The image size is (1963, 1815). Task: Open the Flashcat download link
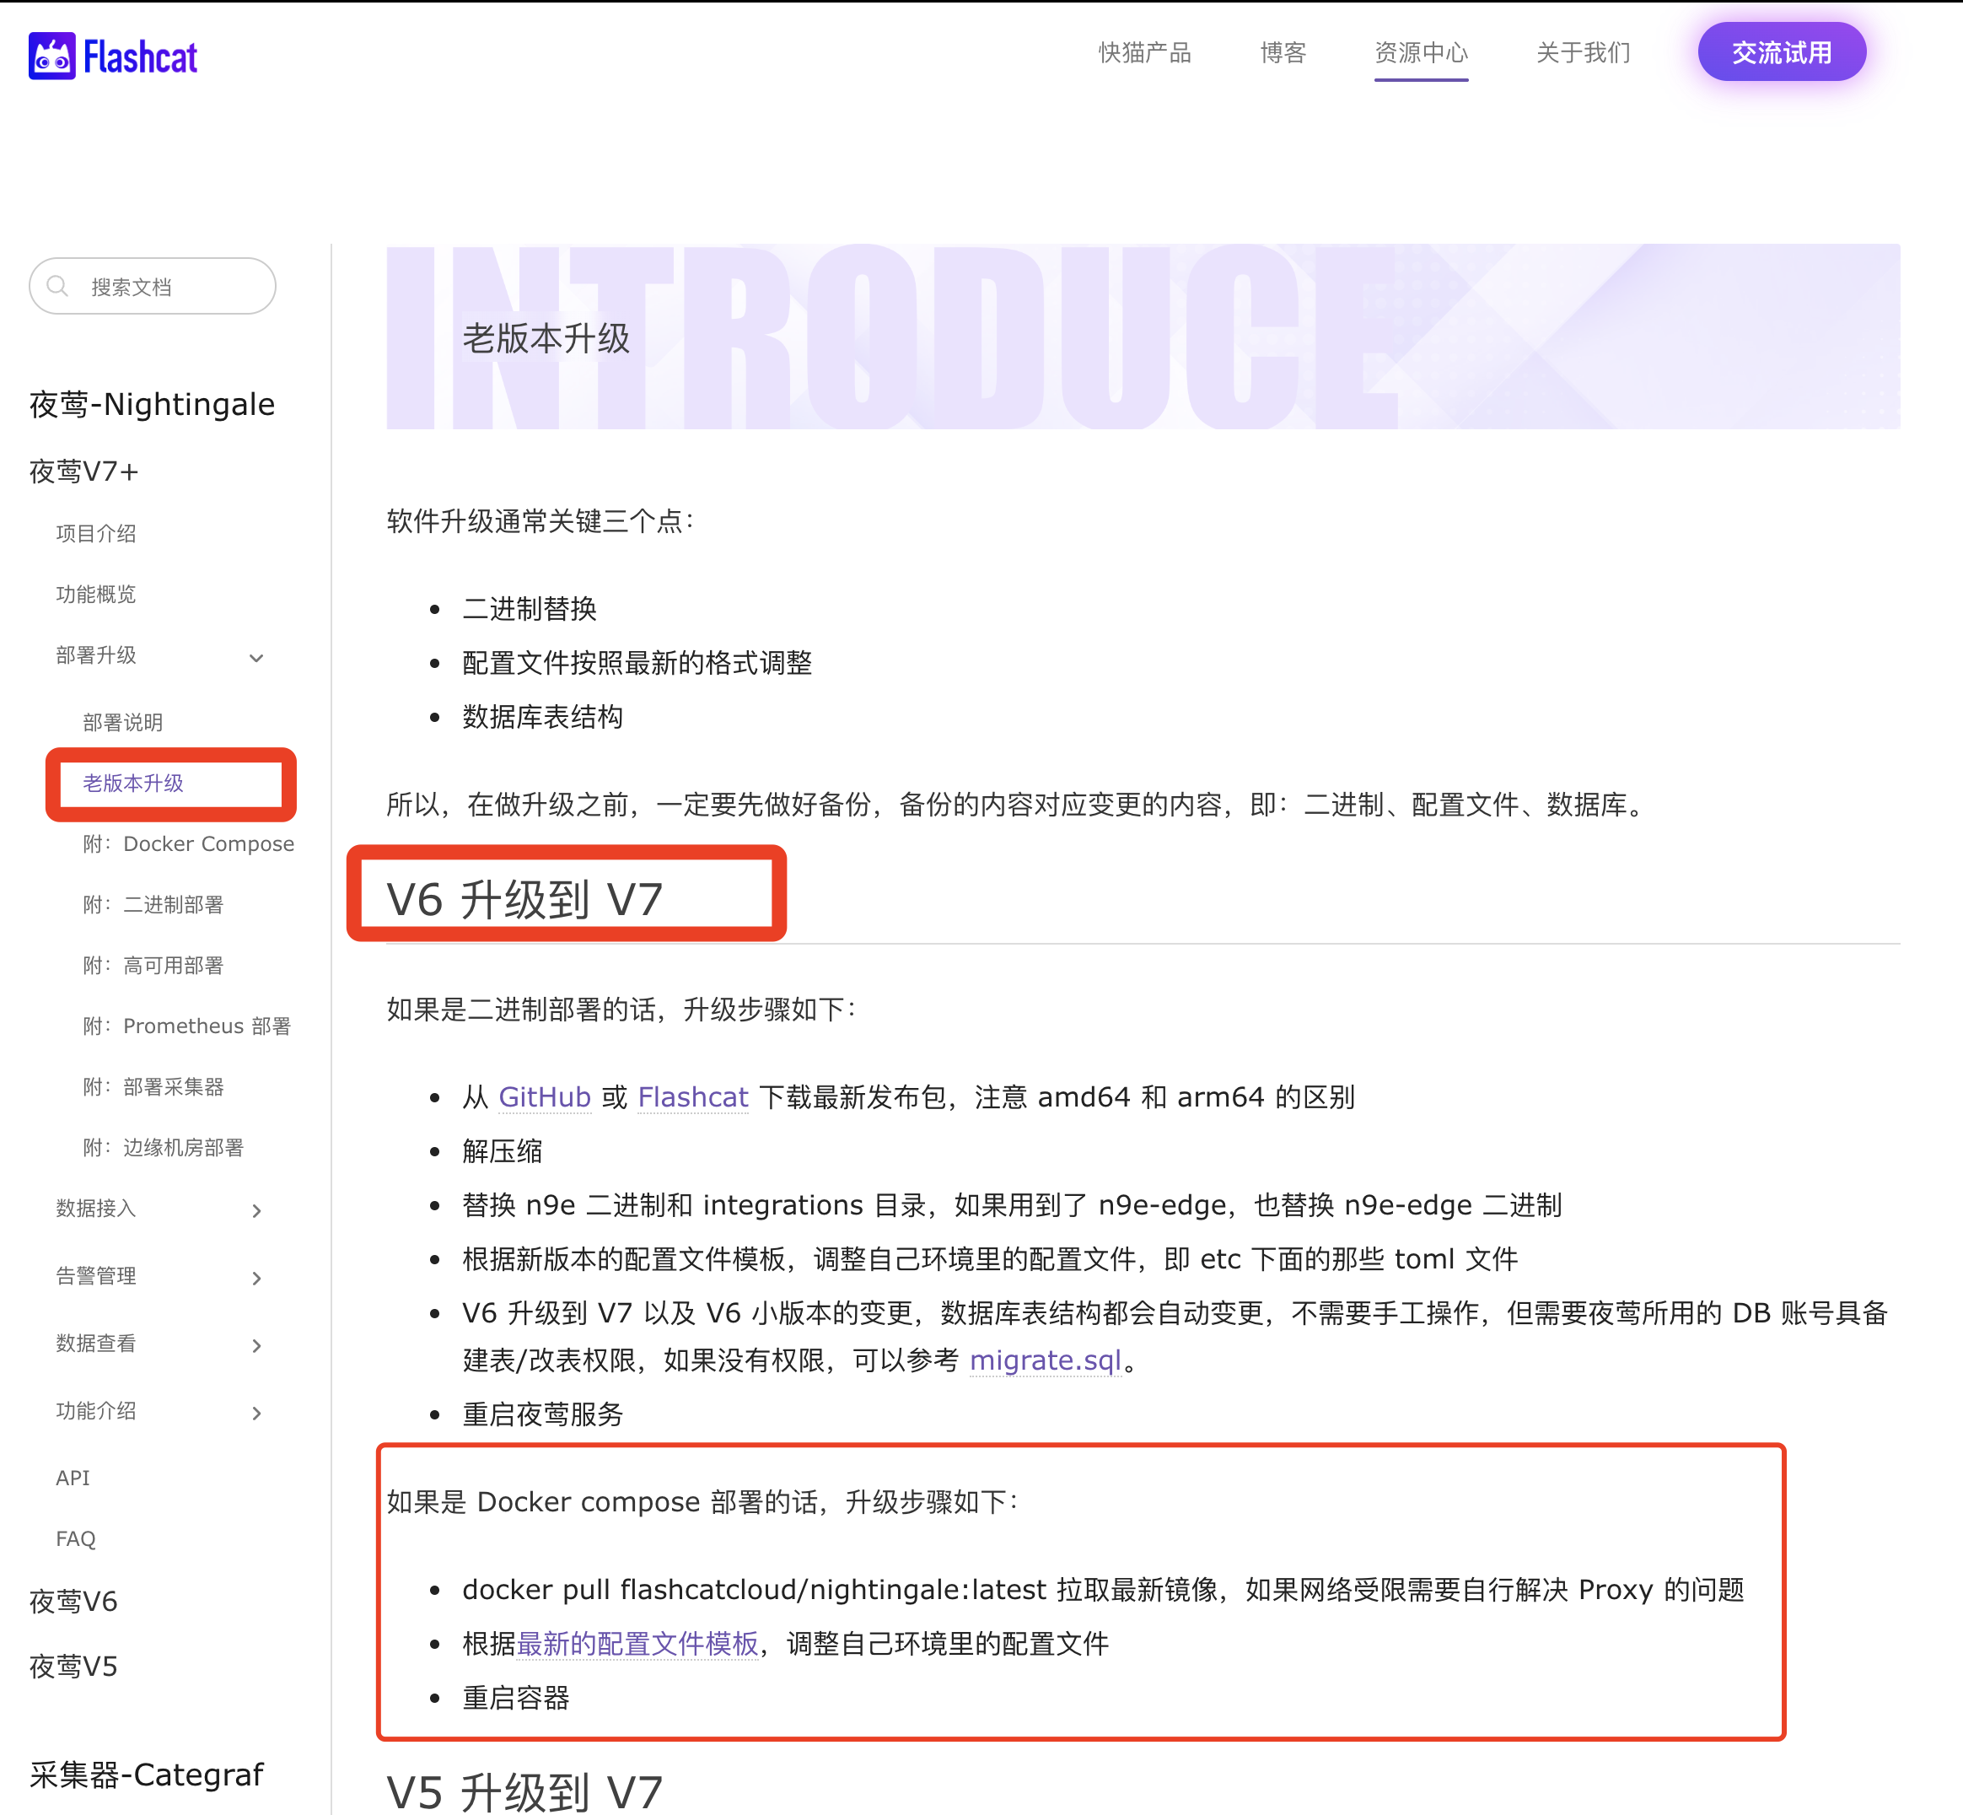coord(692,1097)
